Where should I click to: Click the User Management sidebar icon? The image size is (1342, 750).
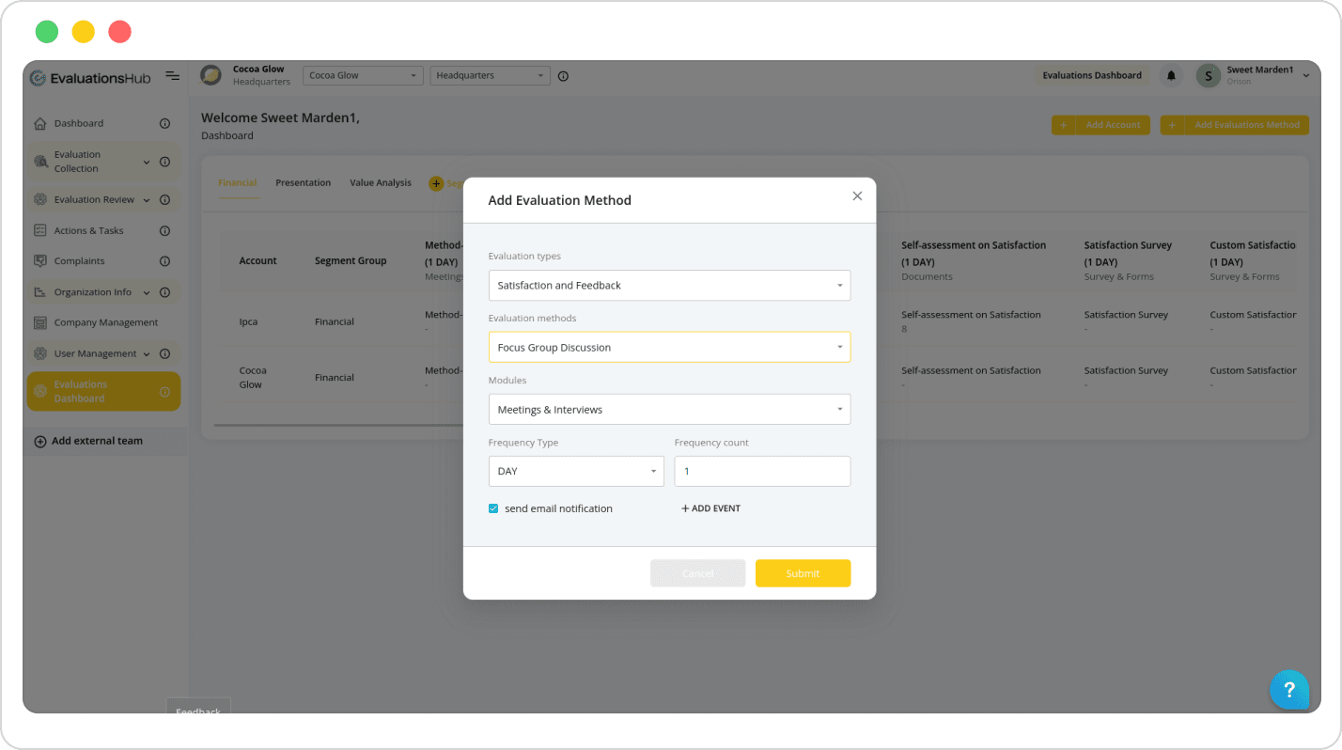[x=41, y=354]
